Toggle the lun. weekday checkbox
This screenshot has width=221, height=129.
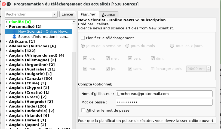click(x=85, y=58)
